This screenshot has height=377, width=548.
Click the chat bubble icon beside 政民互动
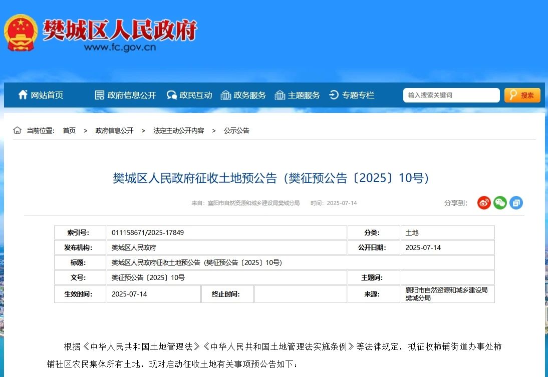click(x=172, y=95)
